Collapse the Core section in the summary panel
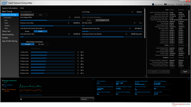 (187, 10)
